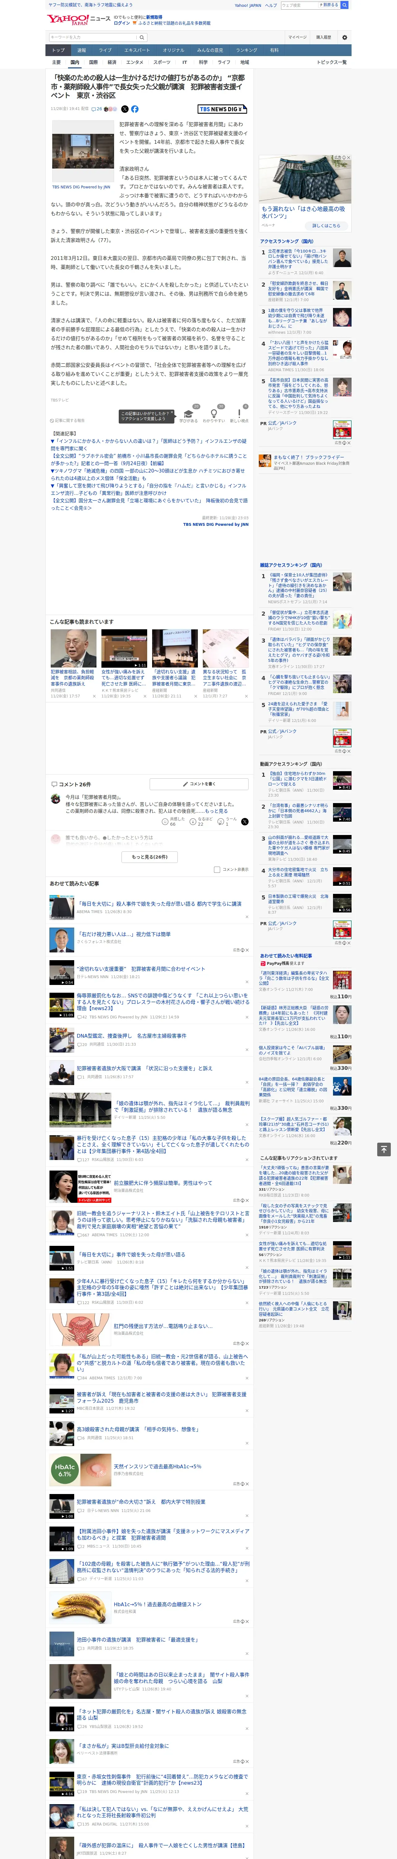Image resolution: width=397 pixels, height=1859 pixels.
Task: Select the スポーツ category
Action: [x=162, y=62]
